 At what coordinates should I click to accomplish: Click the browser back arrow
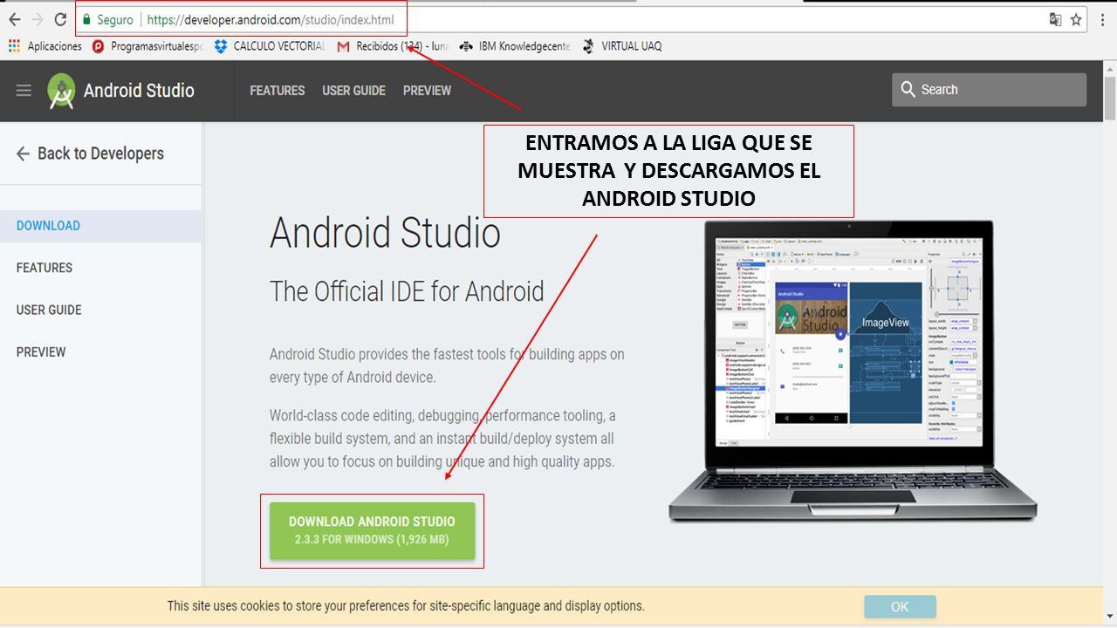(14, 19)
